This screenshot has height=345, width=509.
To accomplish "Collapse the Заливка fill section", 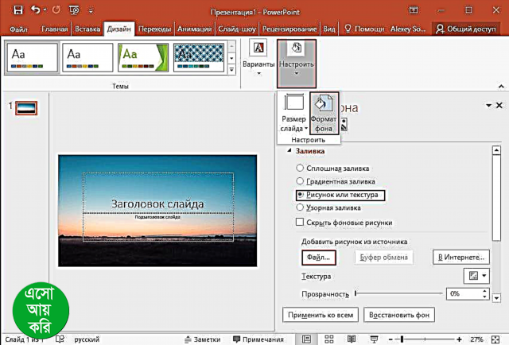I will pos(290,151).
